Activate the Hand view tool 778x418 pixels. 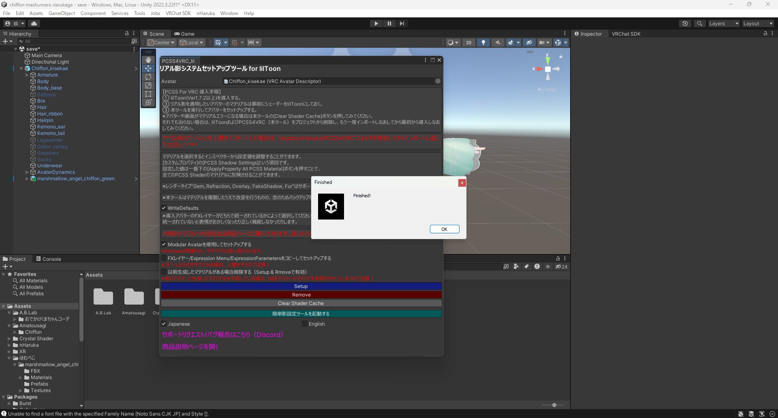(148, 60)
